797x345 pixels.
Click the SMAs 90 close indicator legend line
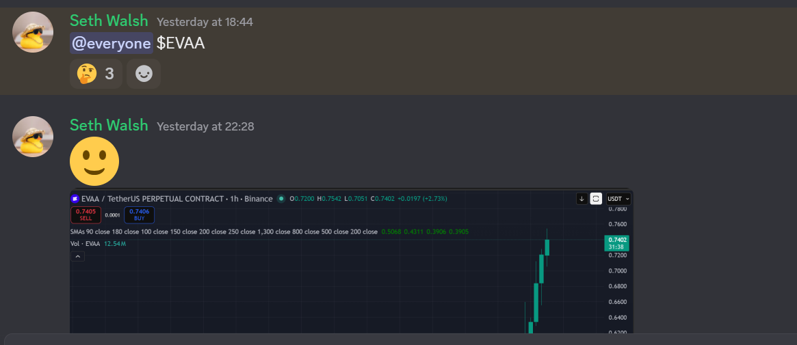click(x=270, y=232)
